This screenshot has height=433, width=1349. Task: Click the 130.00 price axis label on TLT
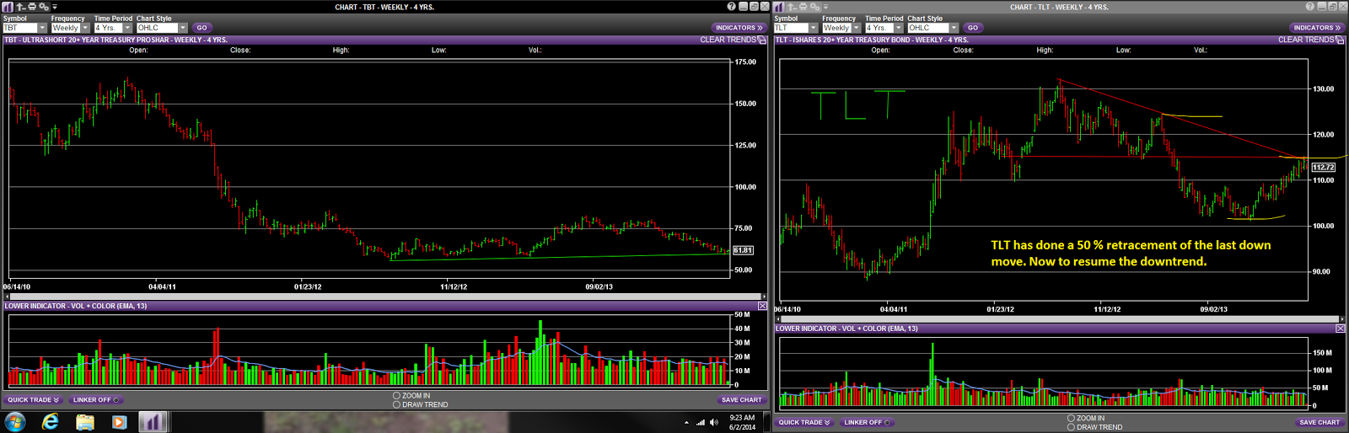[x=1324, y=88]
